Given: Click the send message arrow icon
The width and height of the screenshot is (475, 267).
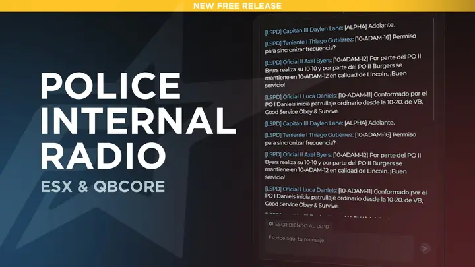Looking at the screenshot, I should pyautogui.click(x=425, y=249).
